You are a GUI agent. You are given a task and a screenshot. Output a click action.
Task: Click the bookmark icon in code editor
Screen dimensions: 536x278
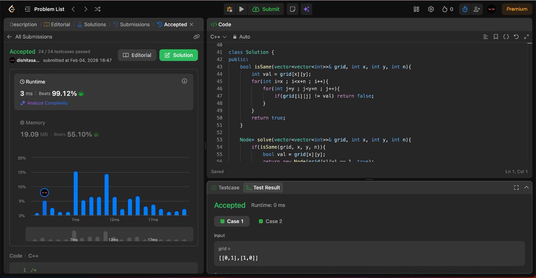click(496, 37)
